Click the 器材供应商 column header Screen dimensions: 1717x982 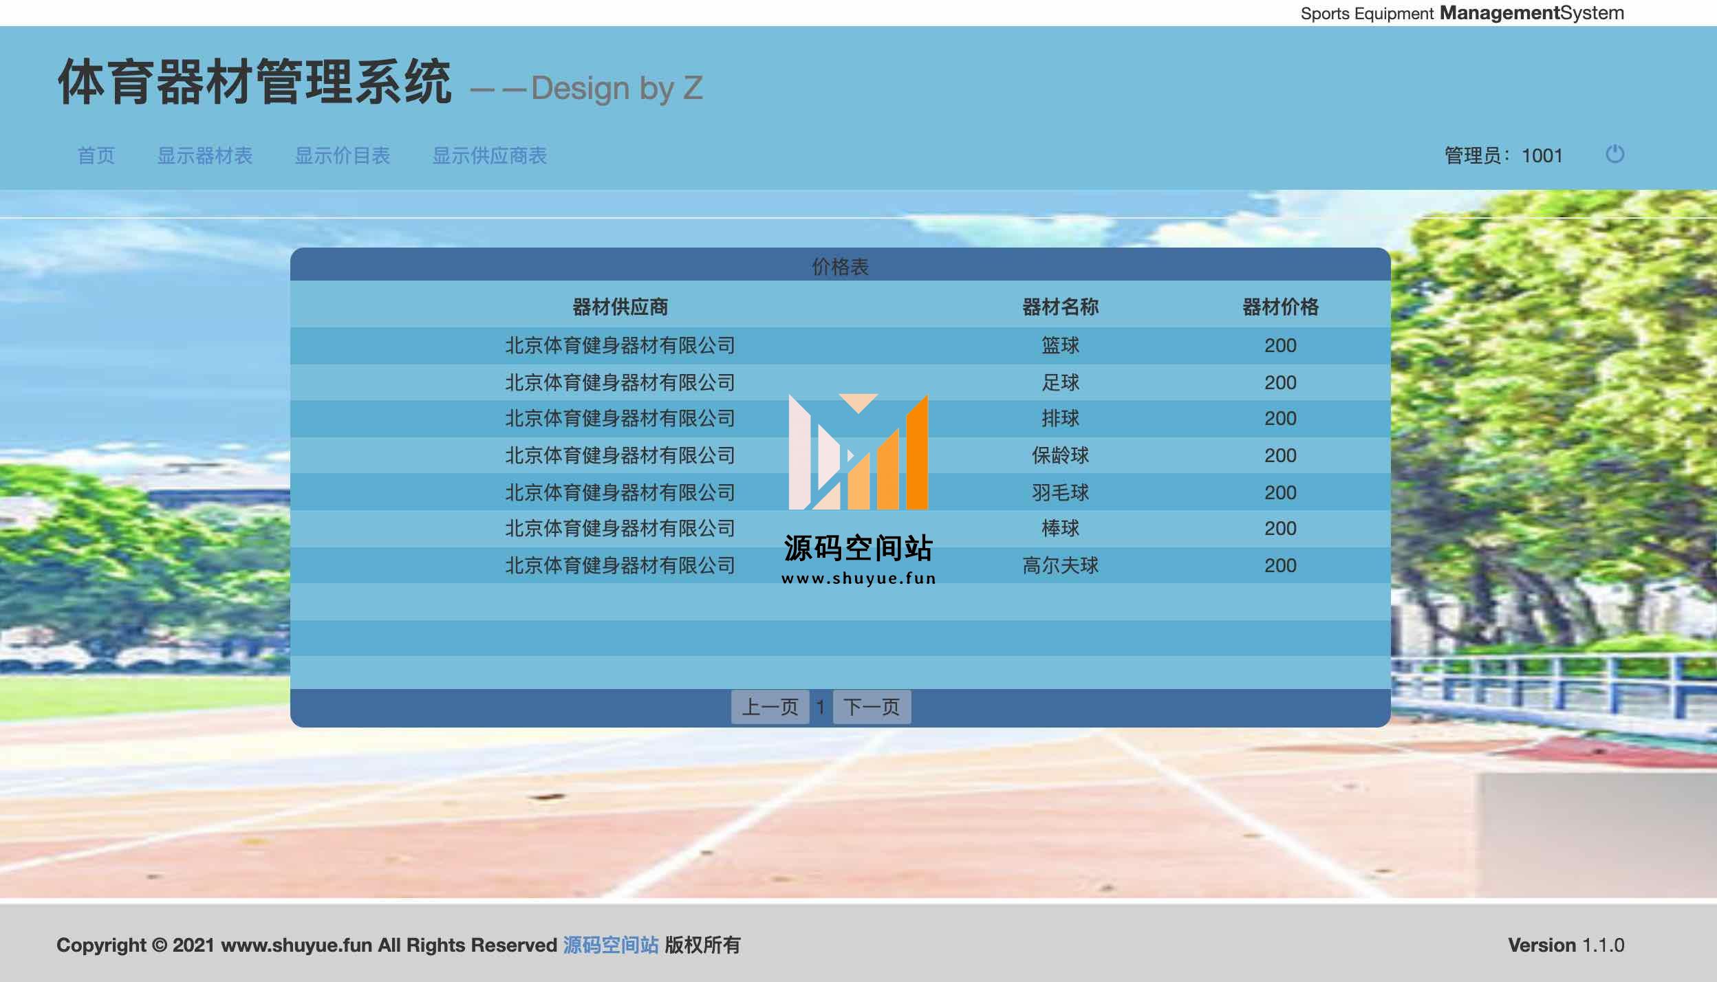coord(620,307)
